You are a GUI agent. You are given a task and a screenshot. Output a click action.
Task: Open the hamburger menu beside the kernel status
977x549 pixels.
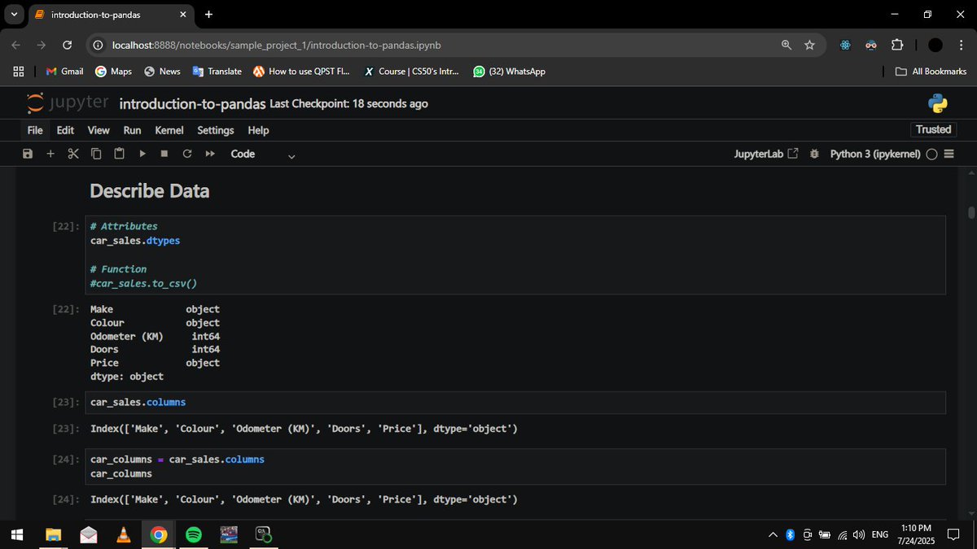pyautogui.click(x=949, y=154)
